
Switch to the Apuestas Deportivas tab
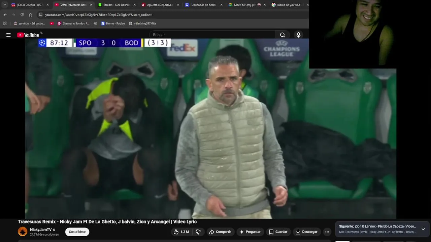point(160,5)
